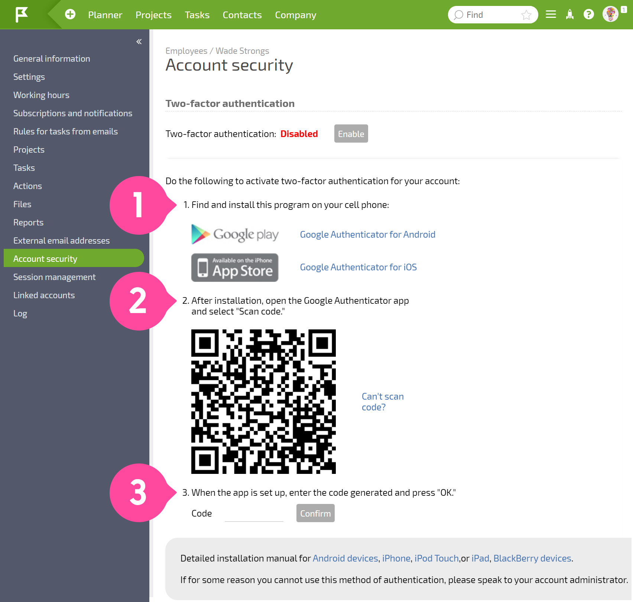Open Linked accounts
The width and height of the screenshot is (633, 602).
pyautogui.click(x=44, y=295)
